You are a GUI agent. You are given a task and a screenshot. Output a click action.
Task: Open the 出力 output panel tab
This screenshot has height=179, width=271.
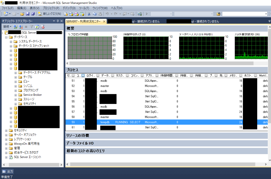click(x=8, y=172)
